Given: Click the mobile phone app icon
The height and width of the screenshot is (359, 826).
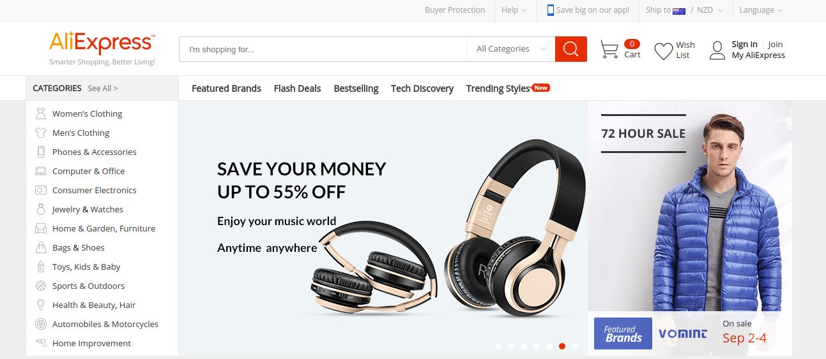Looking at the screenshot, I should [x=550, y=10].
